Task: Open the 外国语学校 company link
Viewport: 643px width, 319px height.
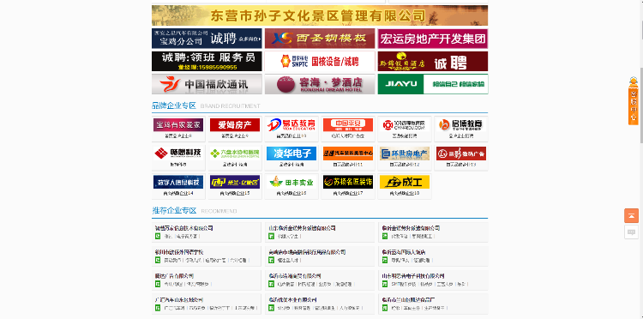Action: pyautogui.click(x=179, y=252)
